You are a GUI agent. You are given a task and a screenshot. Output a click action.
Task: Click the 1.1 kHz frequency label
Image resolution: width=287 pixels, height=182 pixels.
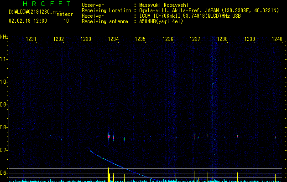point(4,59)
